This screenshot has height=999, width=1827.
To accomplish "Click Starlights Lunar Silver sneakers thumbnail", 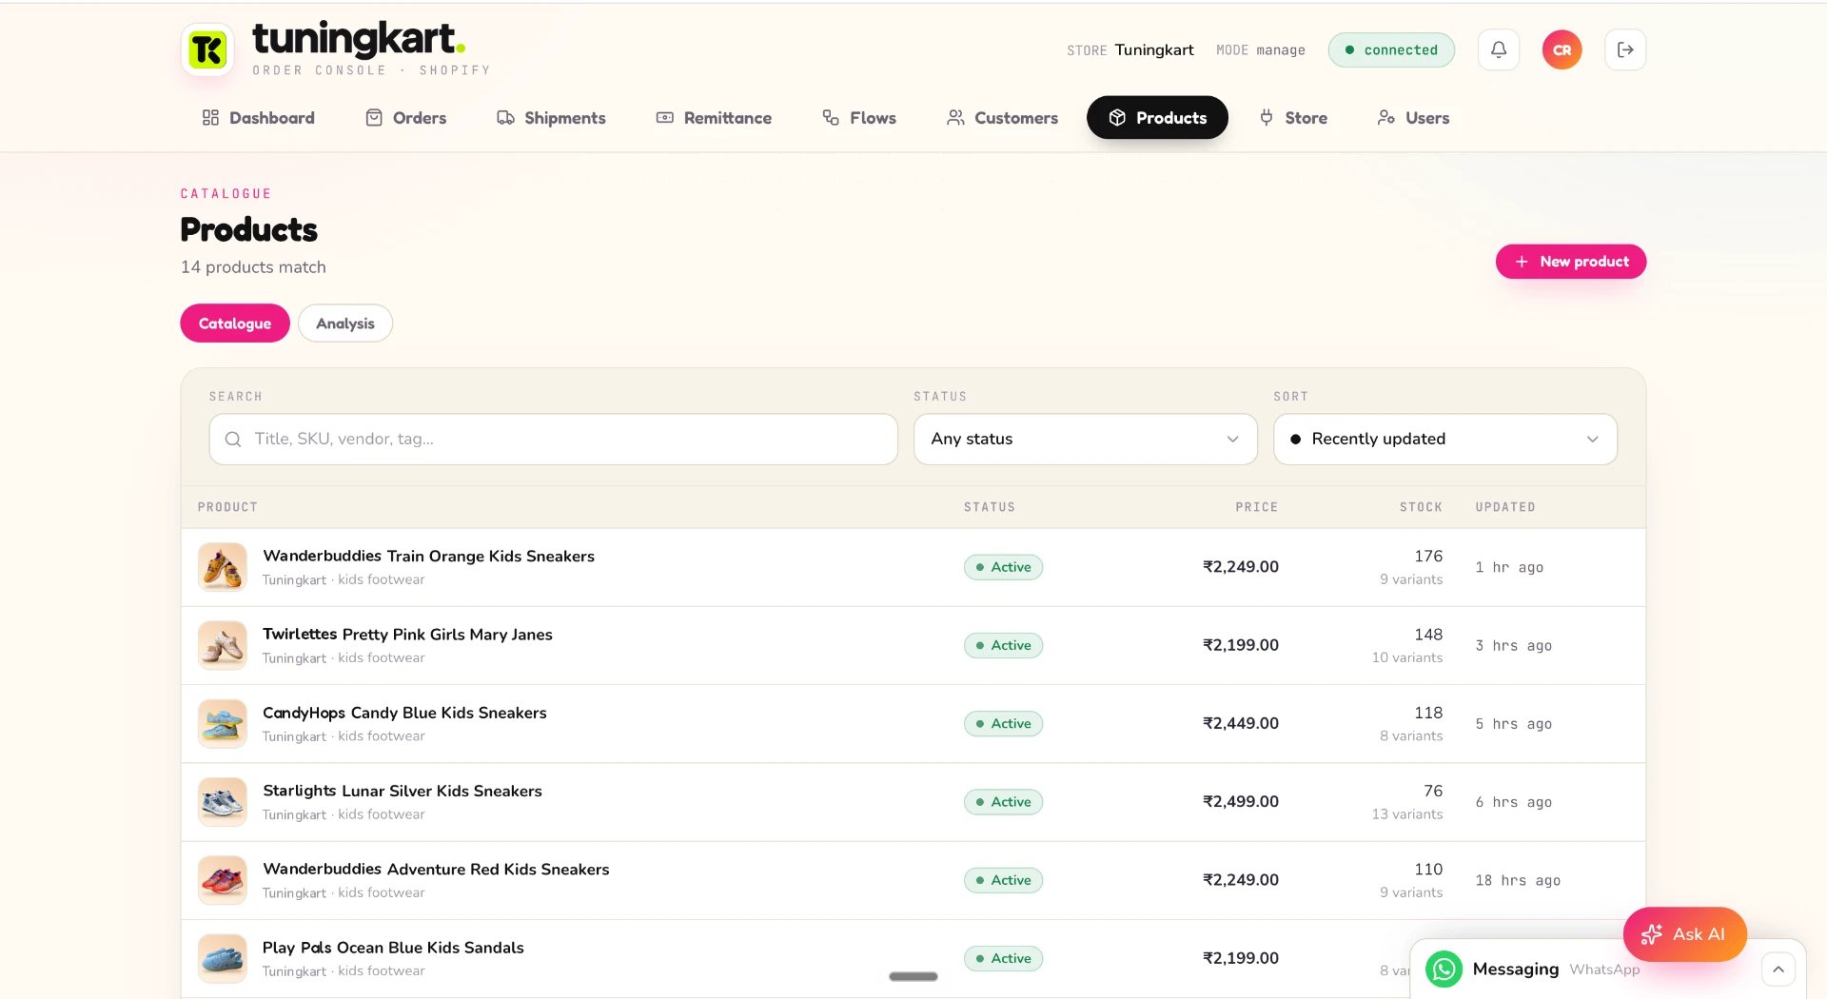I will 223,802.
